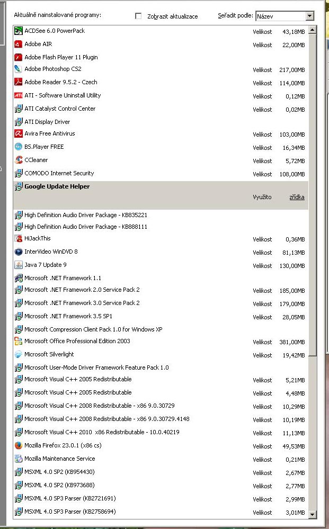The width and height of the screenshot is (329, 529).
Task: Select BS.Player FREE program name
Action: pyautogui.click(x=44, y=147)
